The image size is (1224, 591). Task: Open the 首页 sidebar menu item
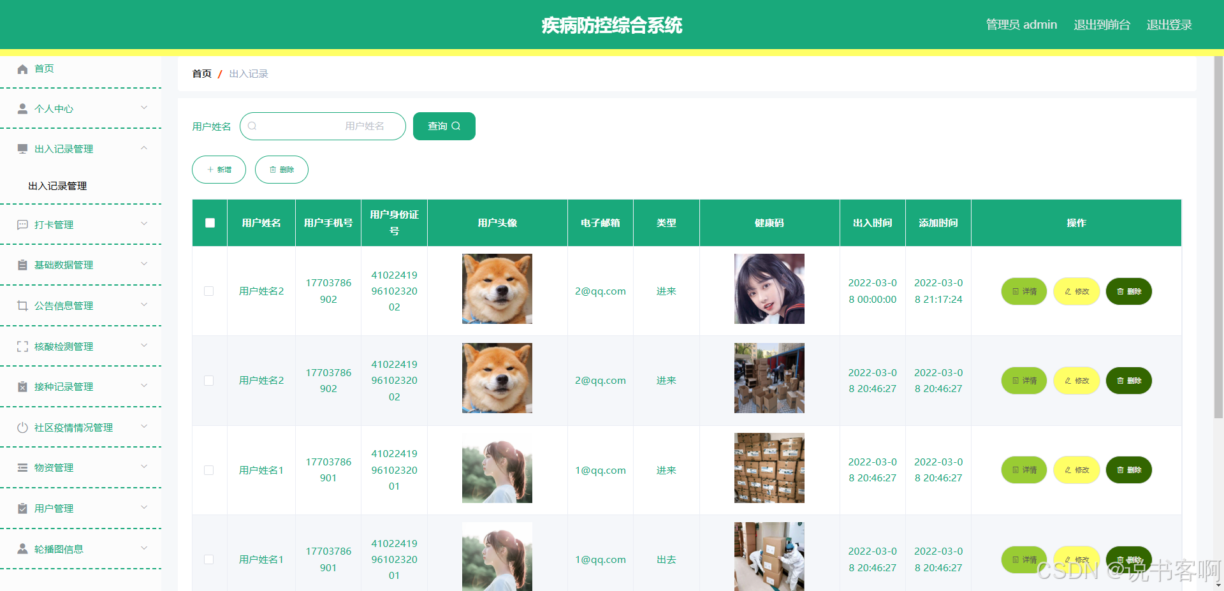pyautogui.click(x=81, y=69)
